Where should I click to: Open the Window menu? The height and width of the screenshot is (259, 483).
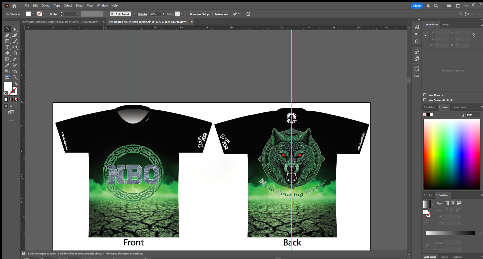click(102, 6)
